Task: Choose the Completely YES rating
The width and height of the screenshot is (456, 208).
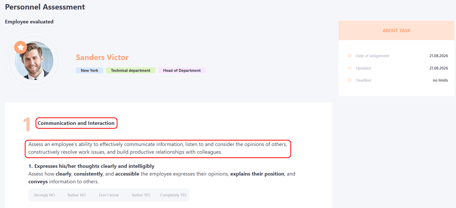Action: (x=173, y=195)
